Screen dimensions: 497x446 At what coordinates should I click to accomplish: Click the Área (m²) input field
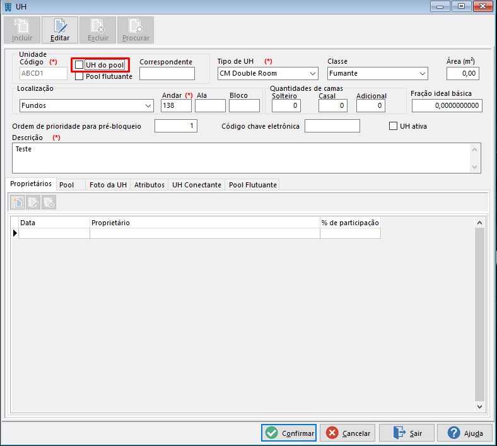click(x=463, y=74)
